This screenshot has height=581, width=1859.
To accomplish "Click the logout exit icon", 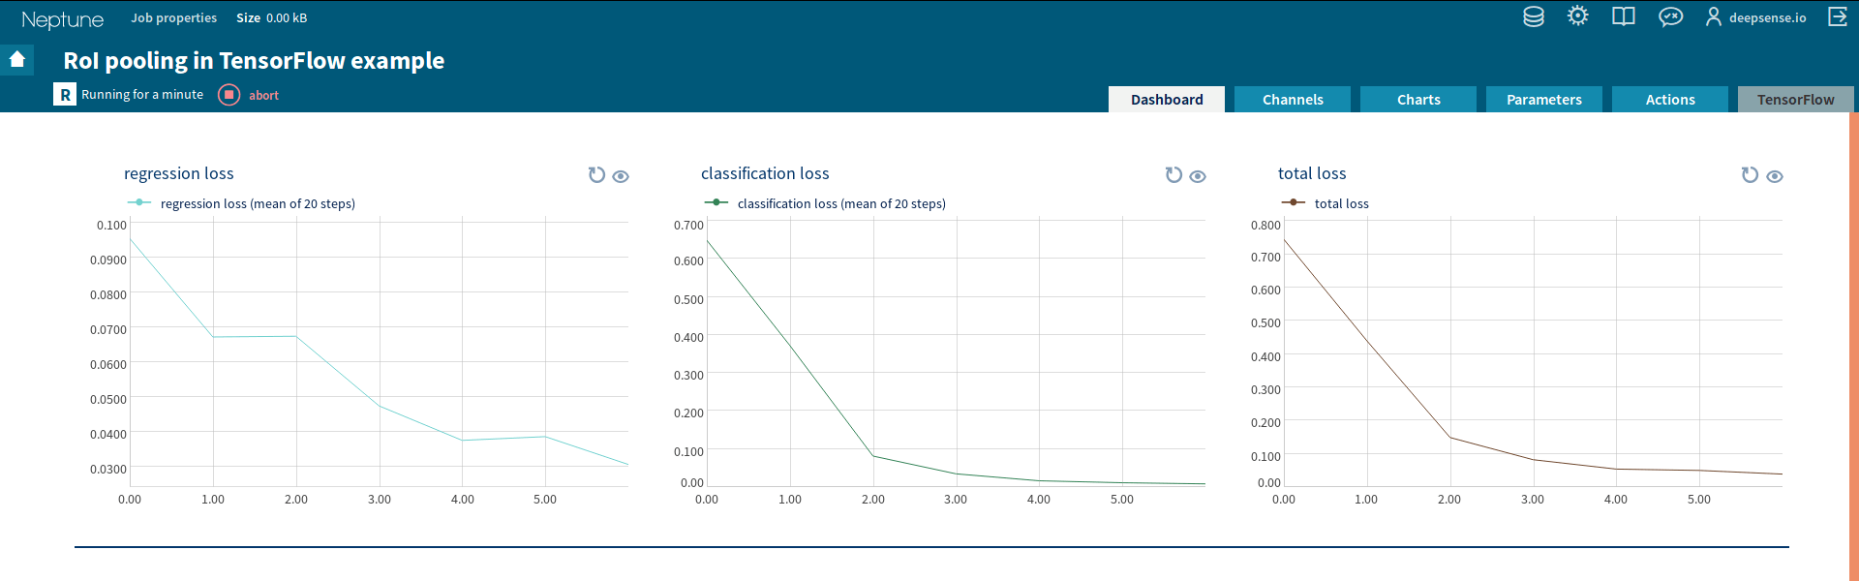I will [x=1838, y=17].
